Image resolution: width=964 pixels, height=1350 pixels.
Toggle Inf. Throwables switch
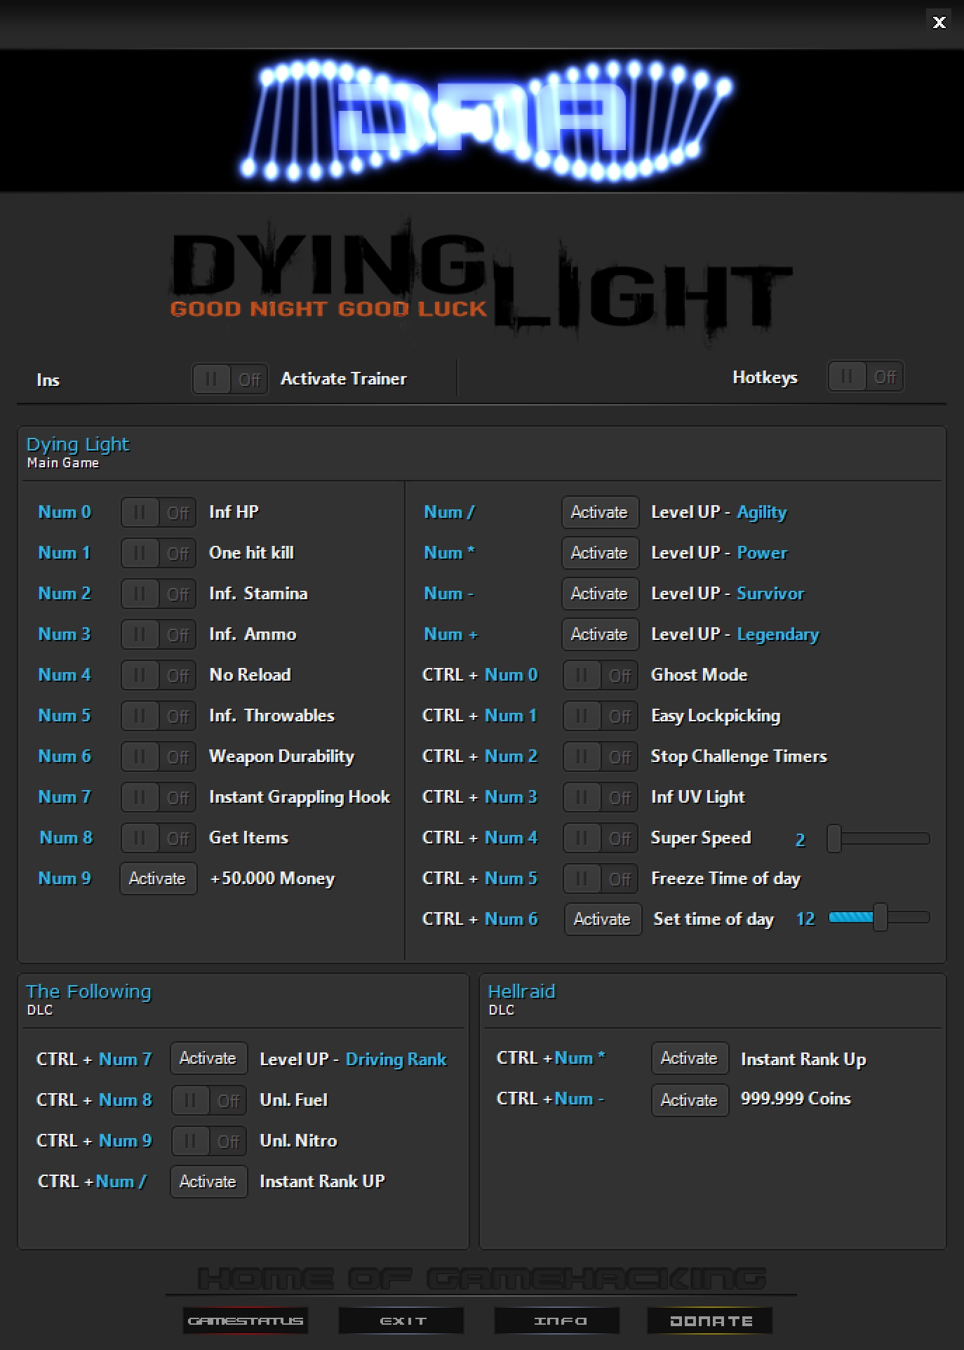tap(159, 716)
